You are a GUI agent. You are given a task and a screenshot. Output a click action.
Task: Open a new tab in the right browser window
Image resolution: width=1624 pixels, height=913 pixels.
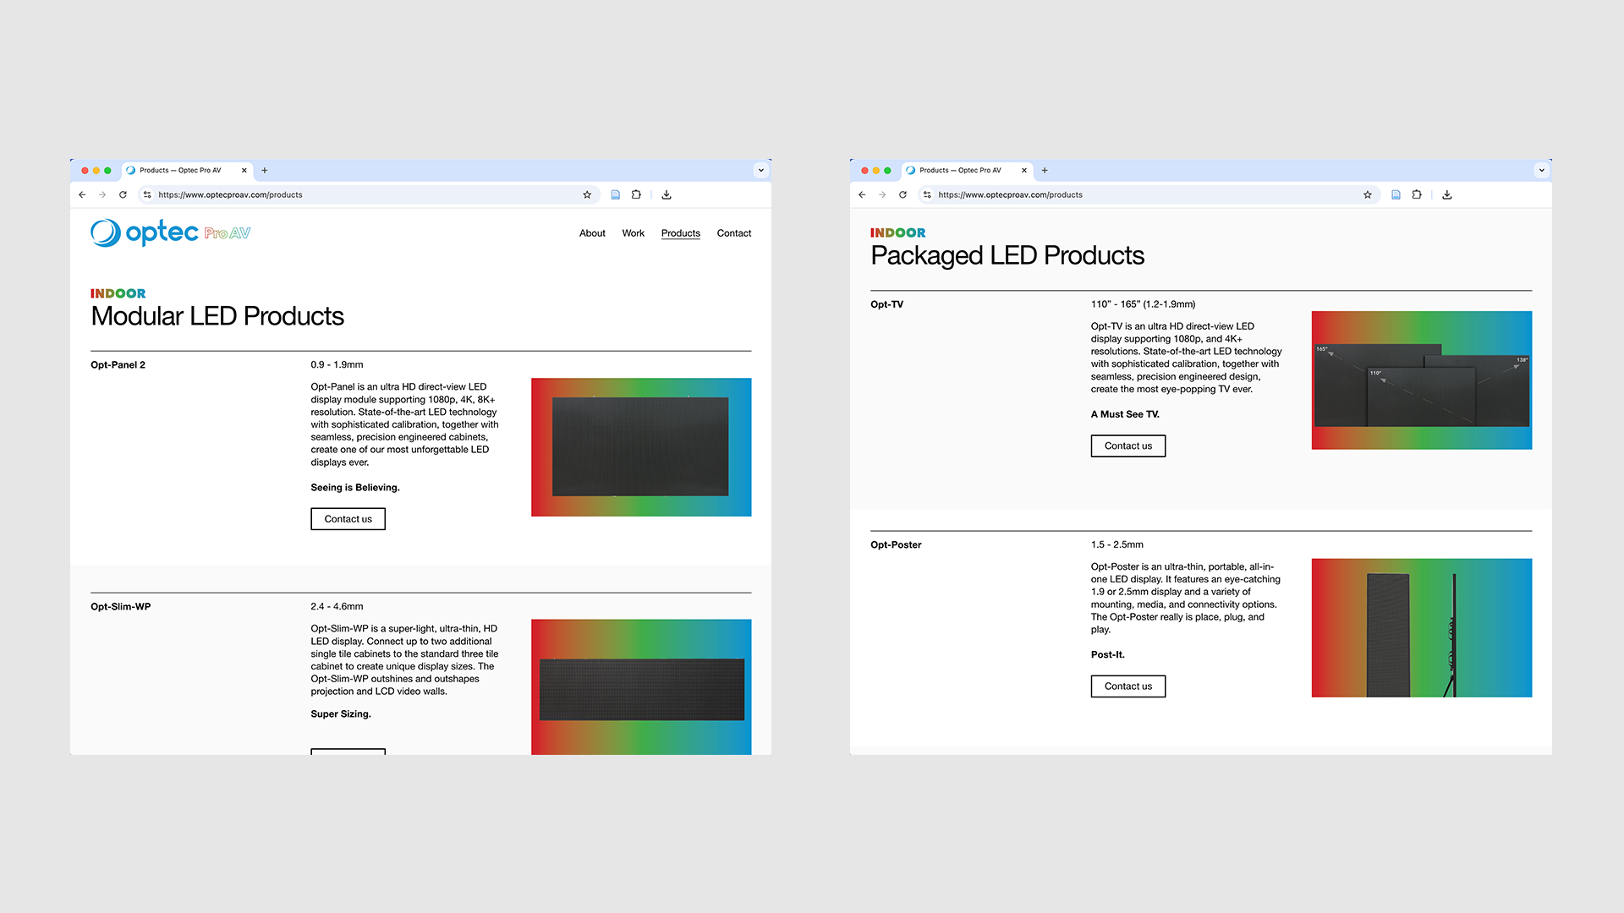(x=1045, y=170)
